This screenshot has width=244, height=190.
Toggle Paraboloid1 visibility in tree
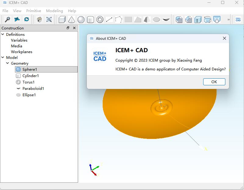pos(18,89)
